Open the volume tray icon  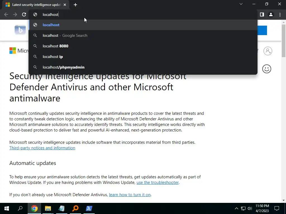[x=250, y=208]
